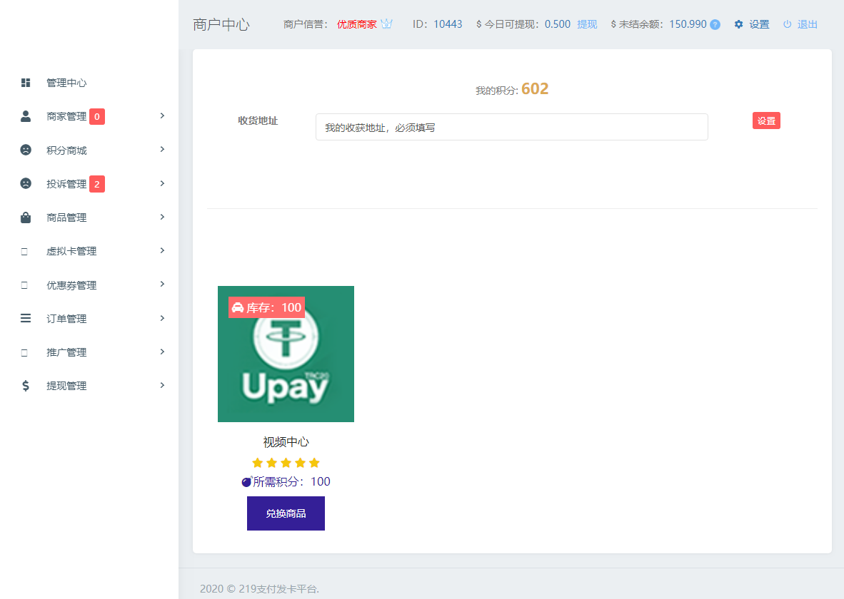Click the 设置 link in header

(x=759, y=24)
